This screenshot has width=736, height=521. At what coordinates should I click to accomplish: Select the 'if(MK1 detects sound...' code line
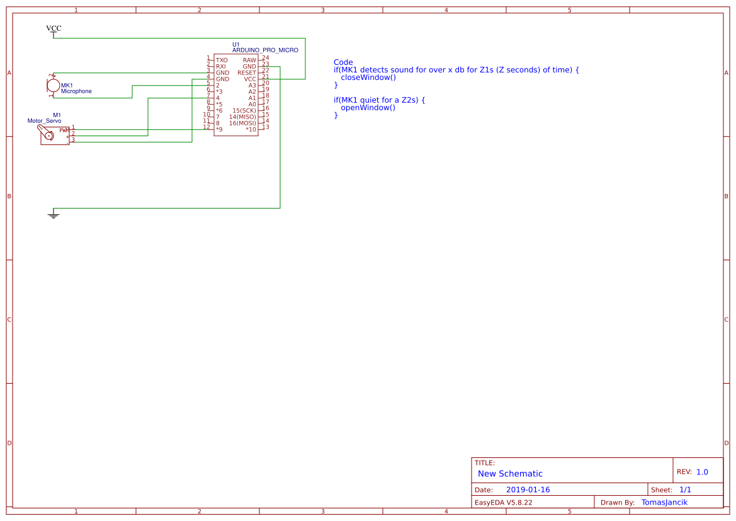[x=456, y=70]
